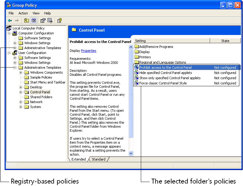Click the Up one level toolbar icon

[x=26, y=21]
